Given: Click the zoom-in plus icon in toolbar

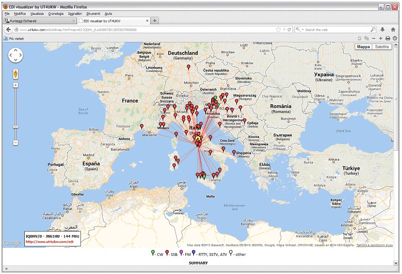Looking at the screenshot, I should tap(381, 39).
